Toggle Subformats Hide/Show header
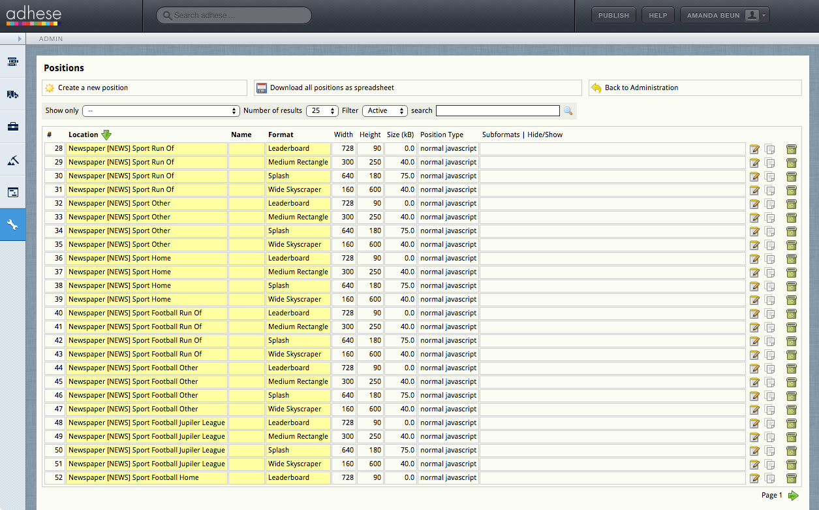819x510 pixels. [x=522, y=135]
